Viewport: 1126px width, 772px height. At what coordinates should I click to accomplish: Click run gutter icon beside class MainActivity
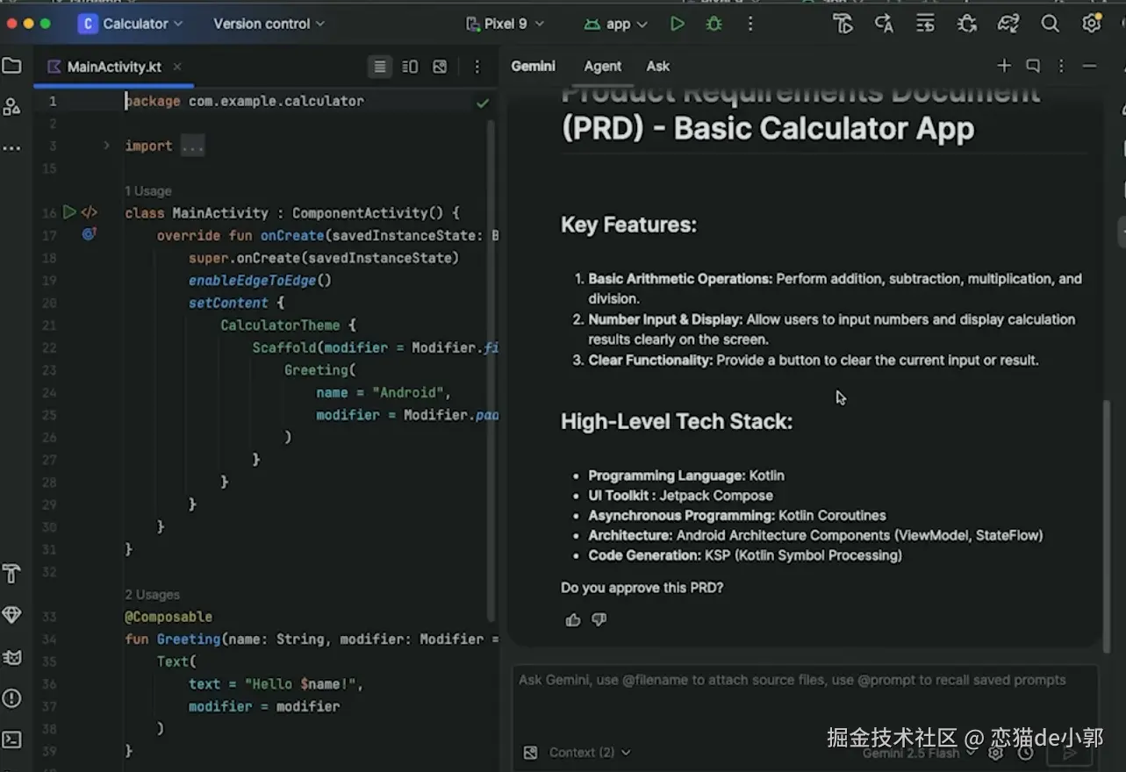[69, 212]
